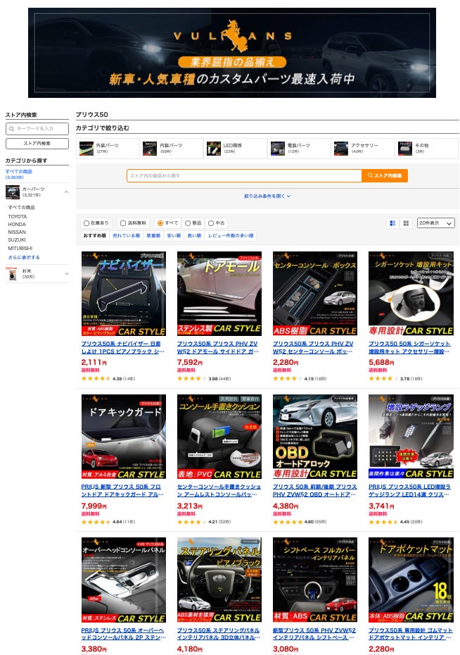Click the TOYOTA link in sidebar
This screenshot has width=460, height=655.
click(18, 216)
